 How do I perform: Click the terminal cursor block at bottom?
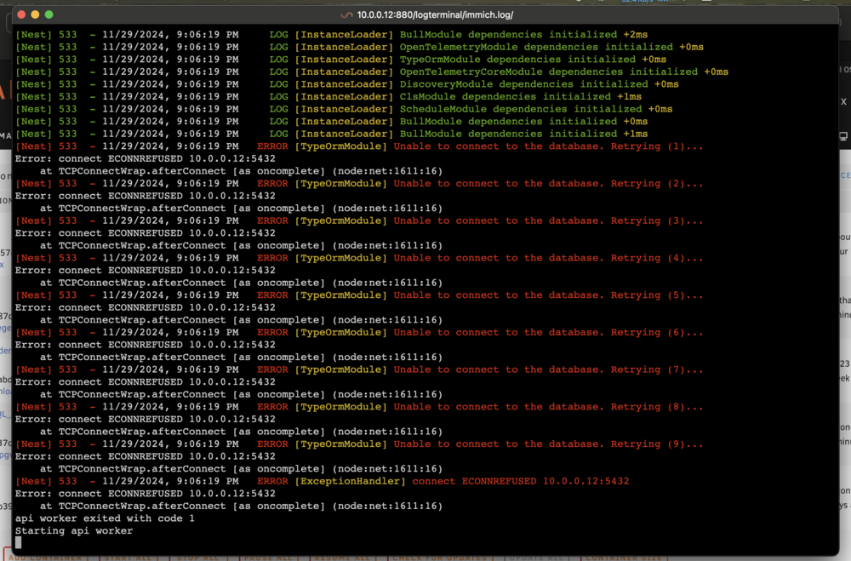19,542
